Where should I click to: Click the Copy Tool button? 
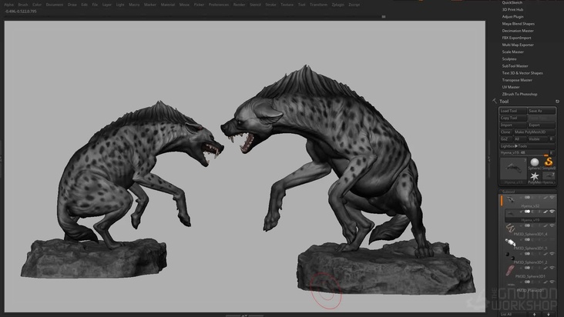click(x=513, y=118)
